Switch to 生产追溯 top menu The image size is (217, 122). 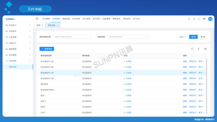(x=86, y=19)
